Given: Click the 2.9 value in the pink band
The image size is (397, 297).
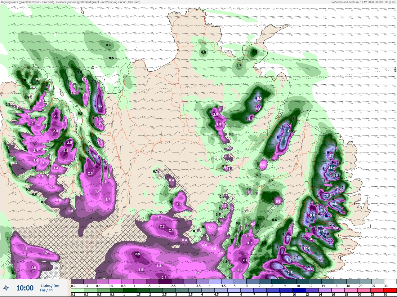Looking at the screenshot, I should tap(216, 115).
